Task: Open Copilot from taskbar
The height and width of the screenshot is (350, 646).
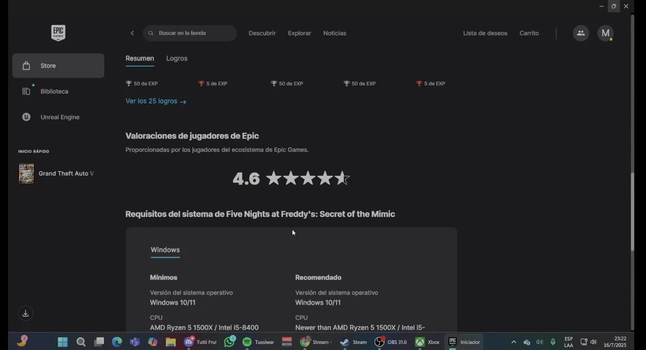Action: [x=153, y=342]
